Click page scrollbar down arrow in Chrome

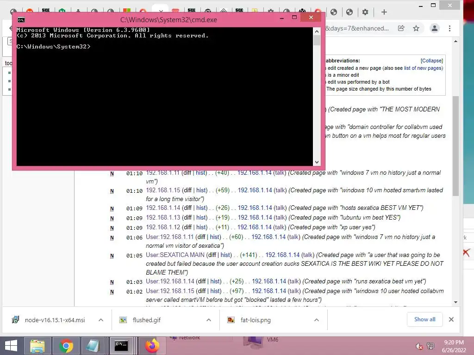pyautogui.click(x=455, y=302)
